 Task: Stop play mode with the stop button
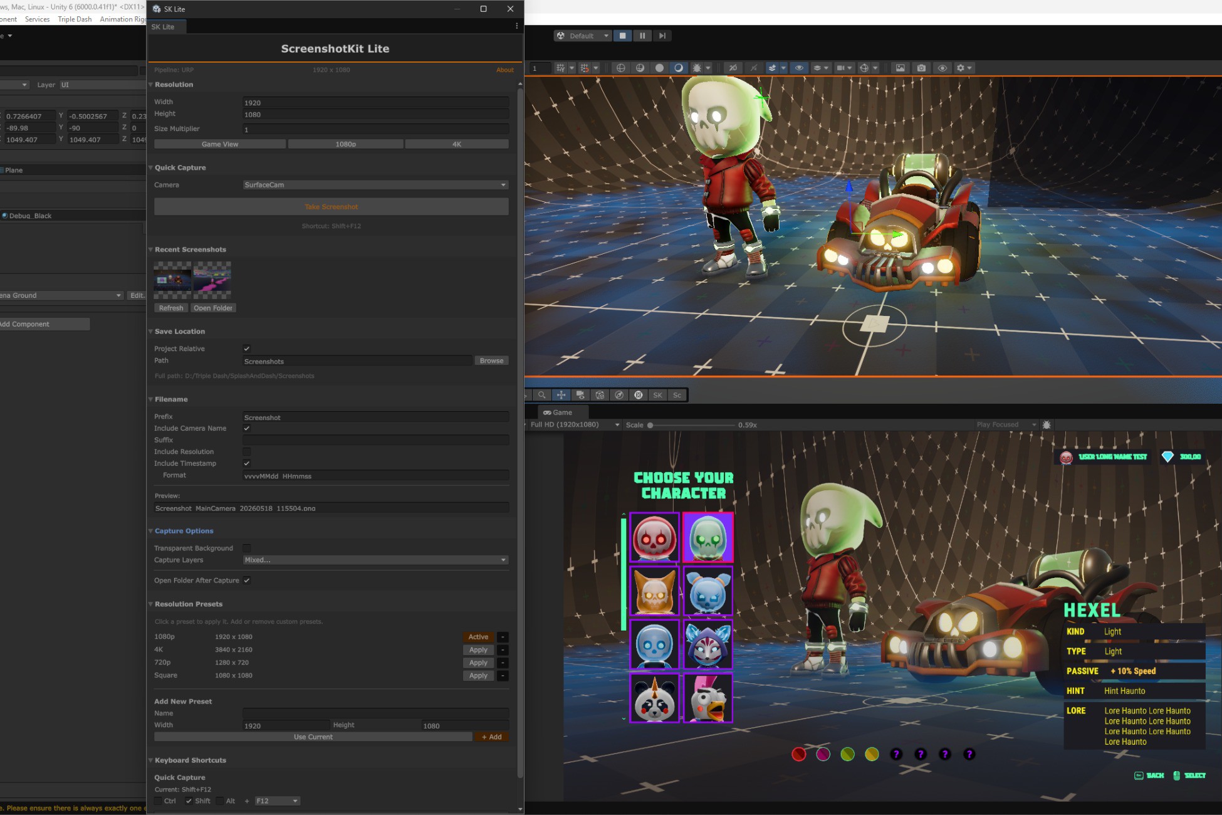(622, 36)
